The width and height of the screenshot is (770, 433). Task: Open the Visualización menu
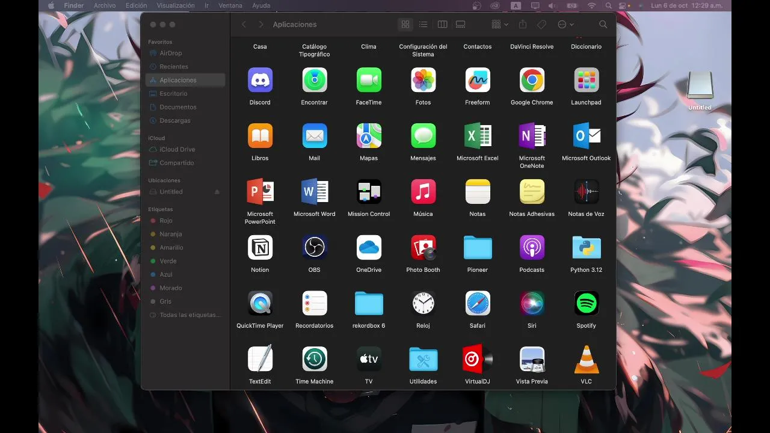176,5
